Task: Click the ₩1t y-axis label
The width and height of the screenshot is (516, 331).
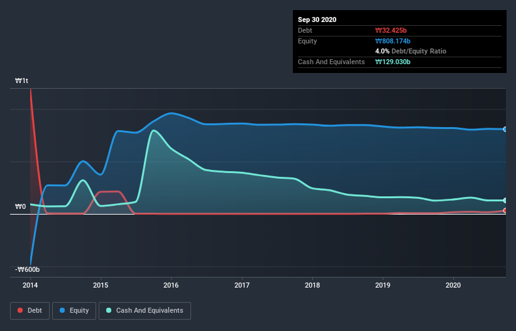Action: (x=22, y=81)
